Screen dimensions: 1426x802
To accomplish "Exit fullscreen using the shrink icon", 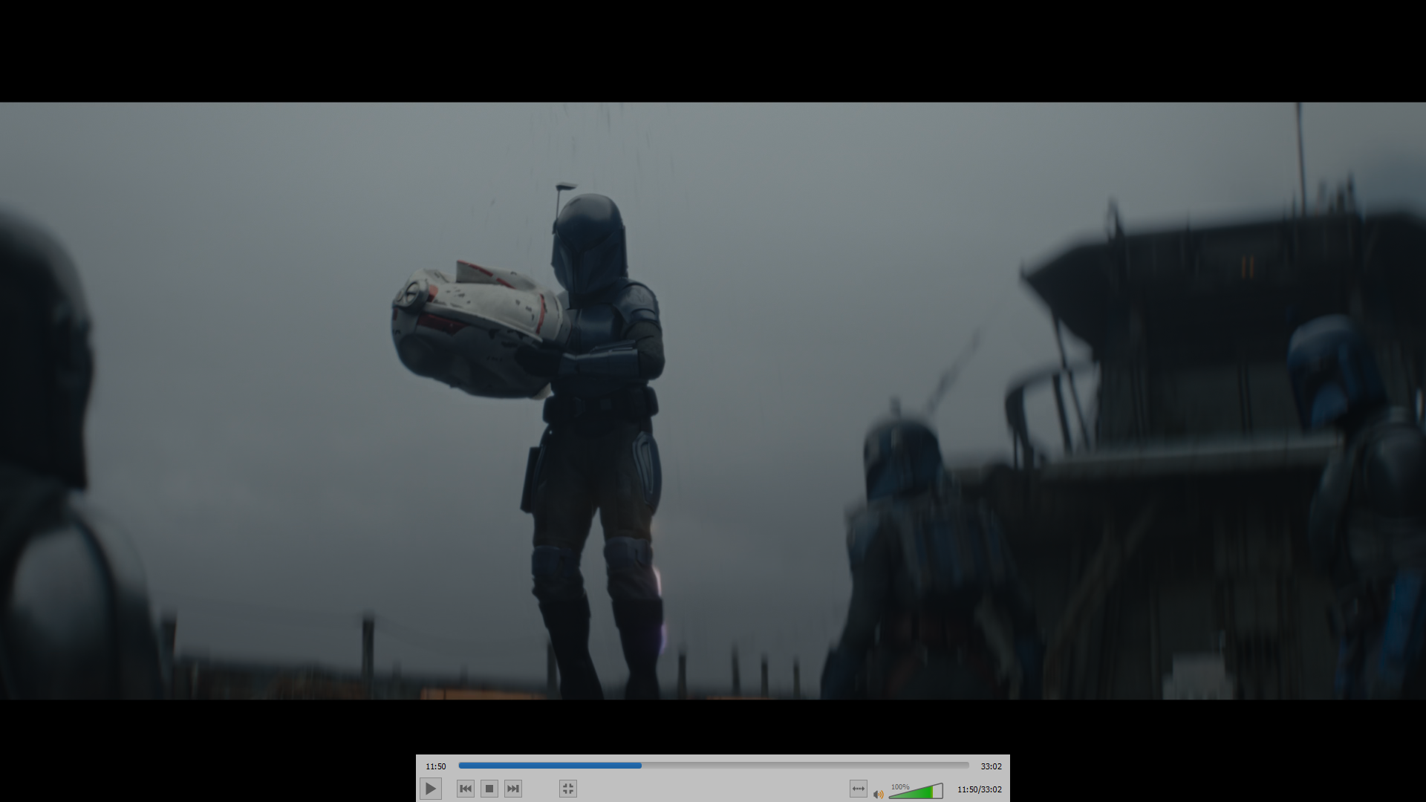I will pos(568,789).
